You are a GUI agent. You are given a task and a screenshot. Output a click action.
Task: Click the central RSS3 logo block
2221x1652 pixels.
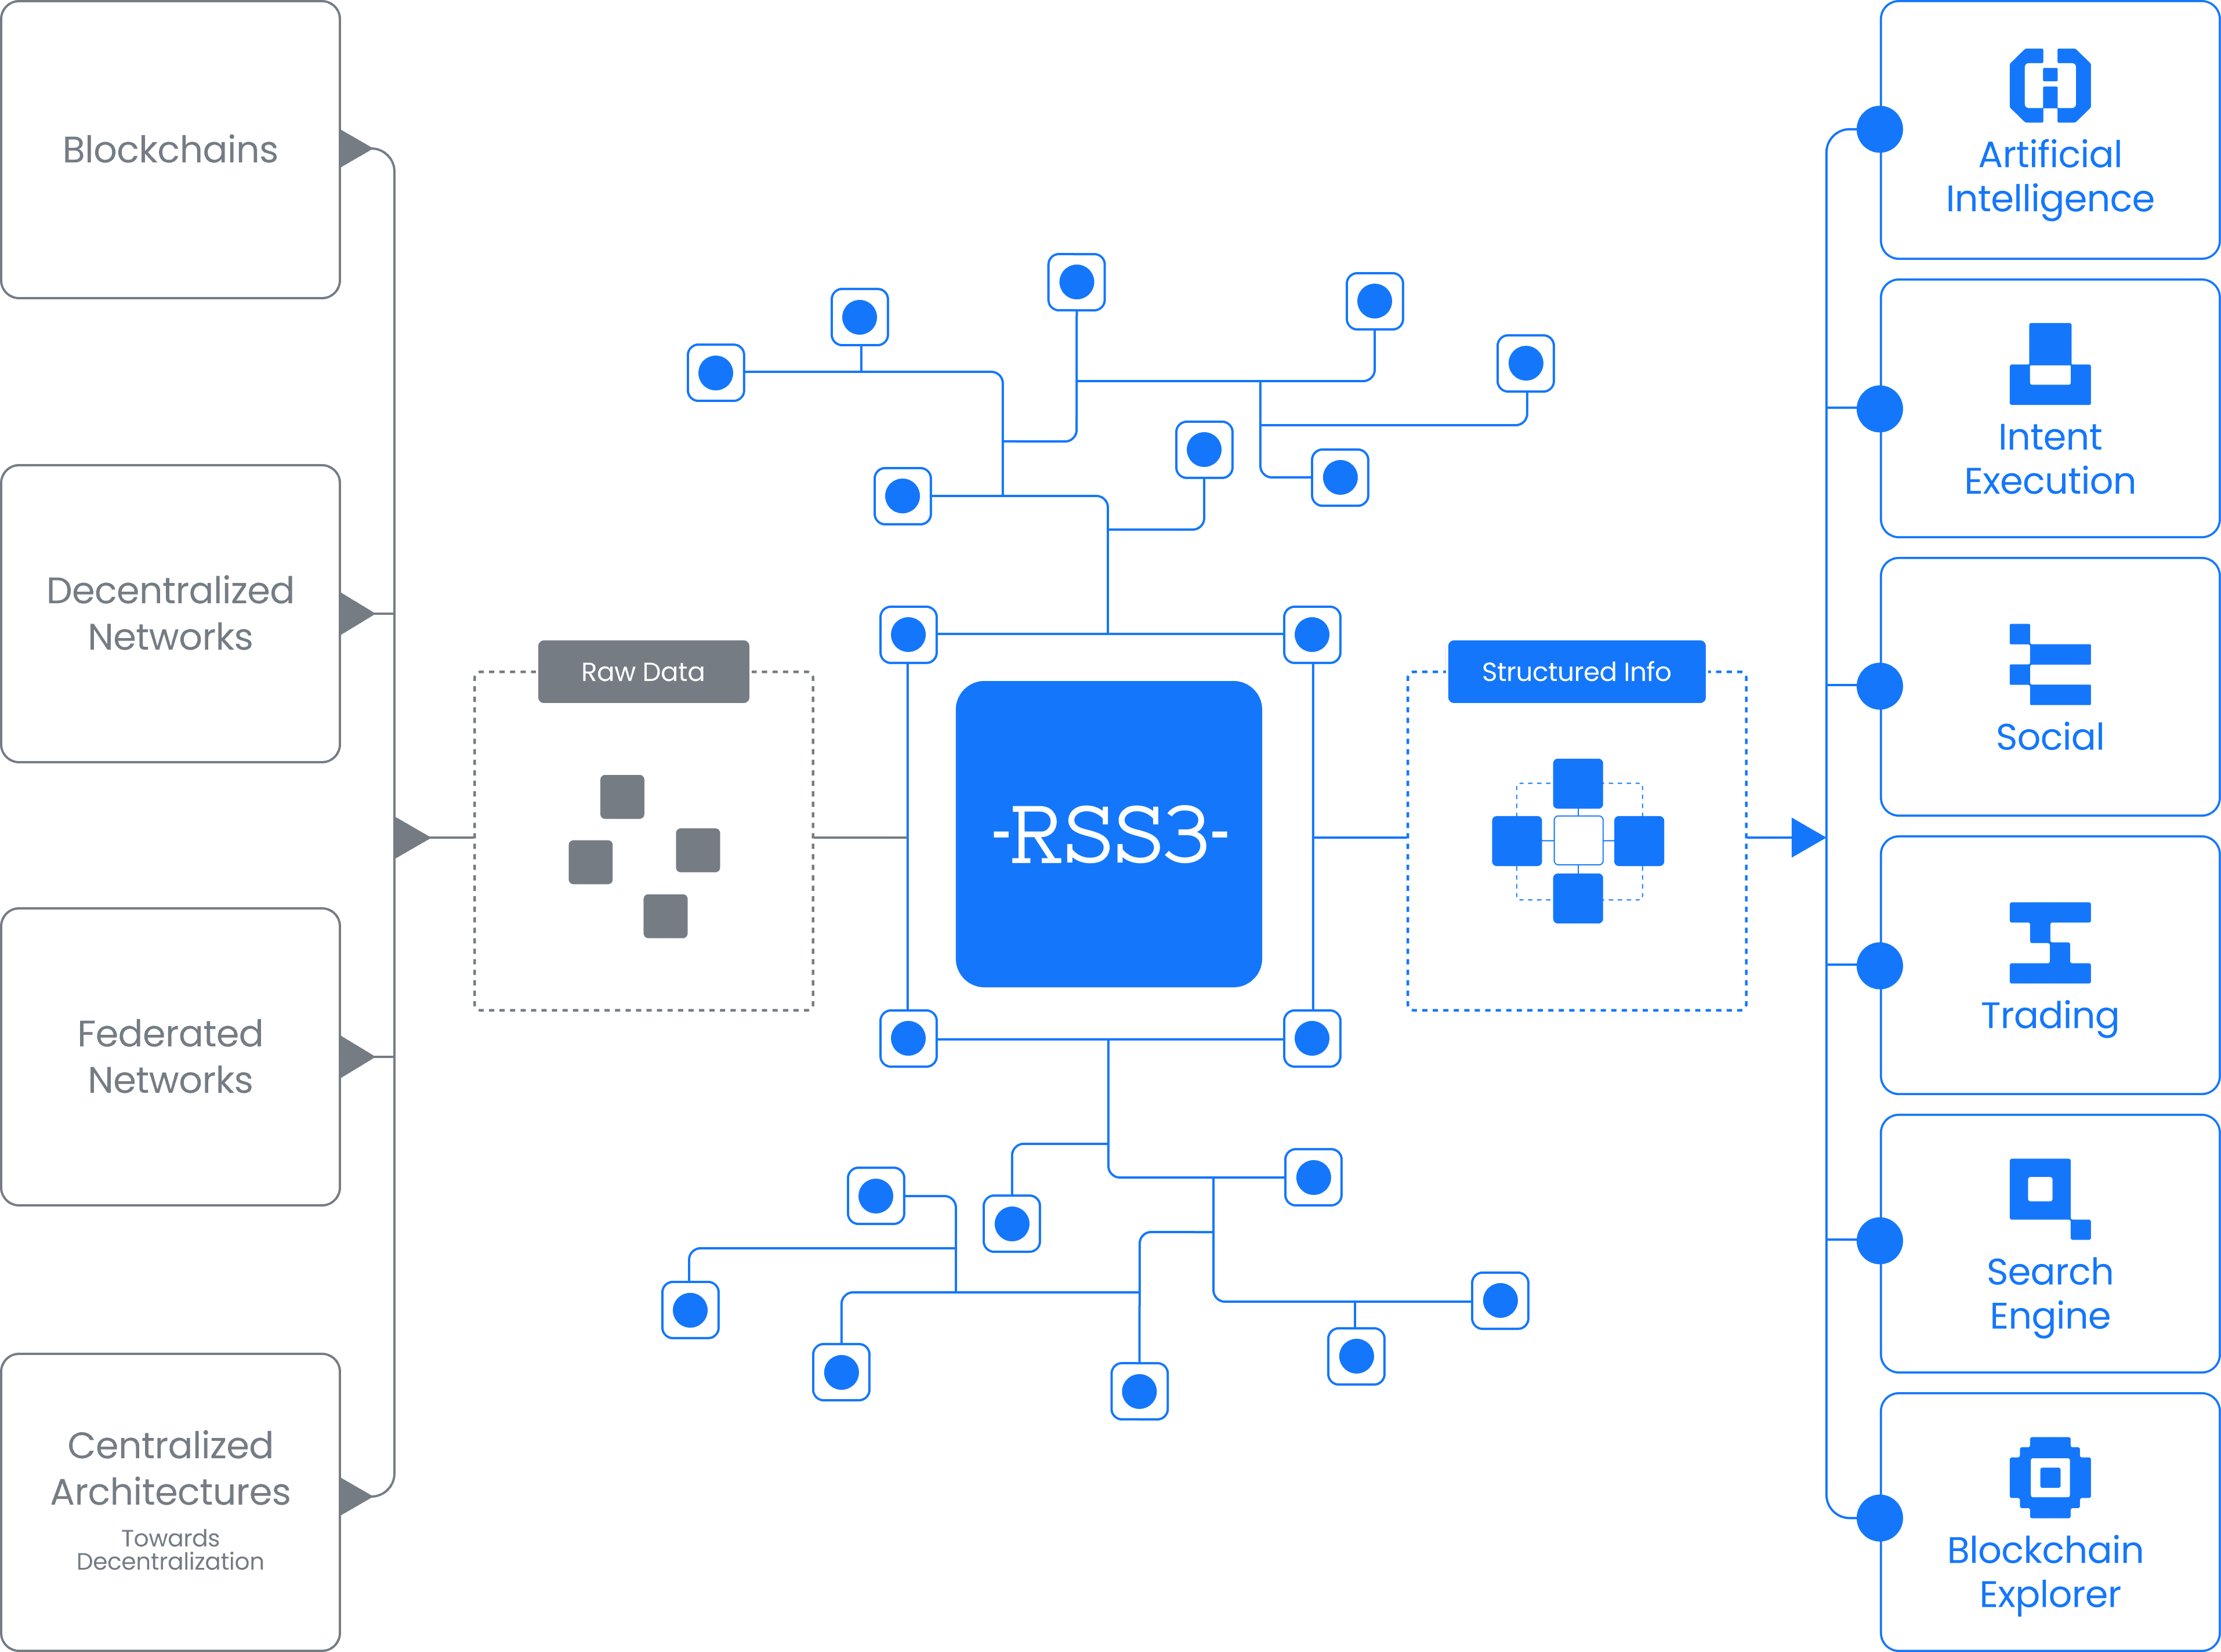point(1108,834)
